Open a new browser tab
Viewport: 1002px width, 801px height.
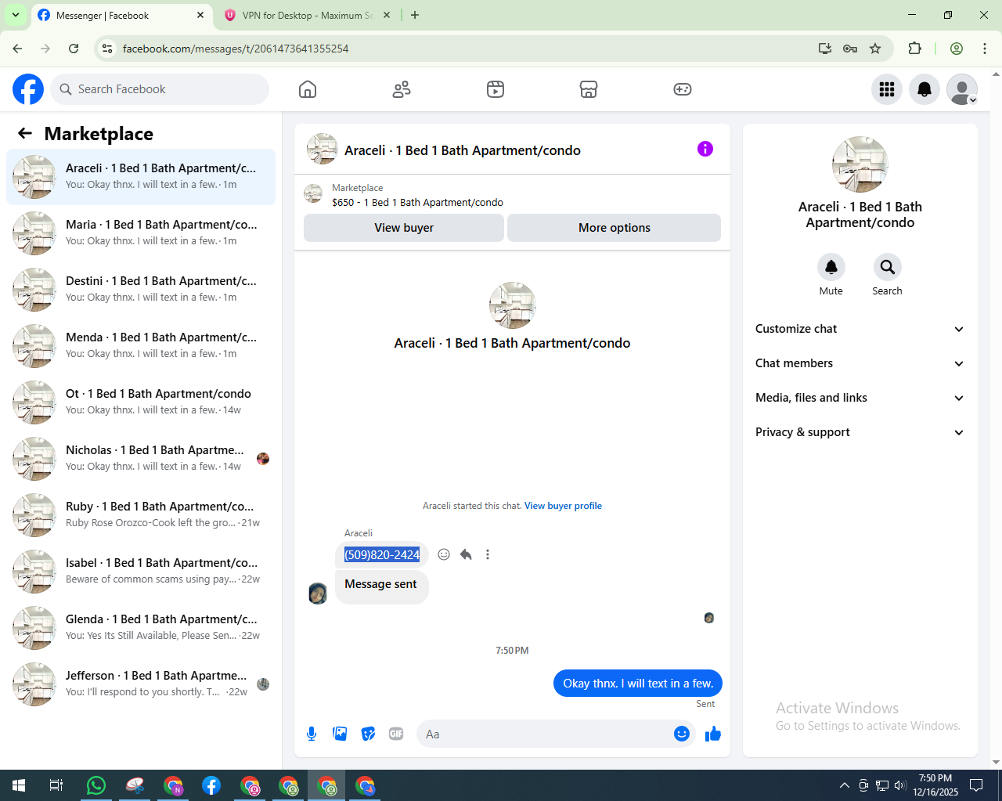pyautogui.click(x=415, y=15)
